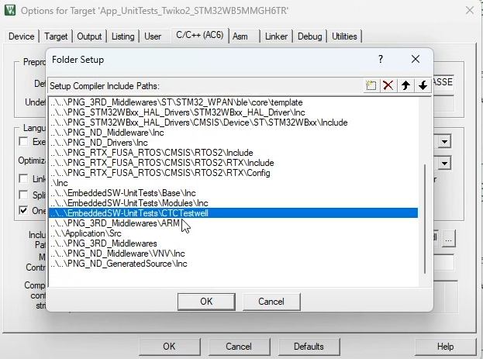The width and height of the screenshot is (483, 359).
Task: Close the Folder Setup dialog
Action: [416, 59]
